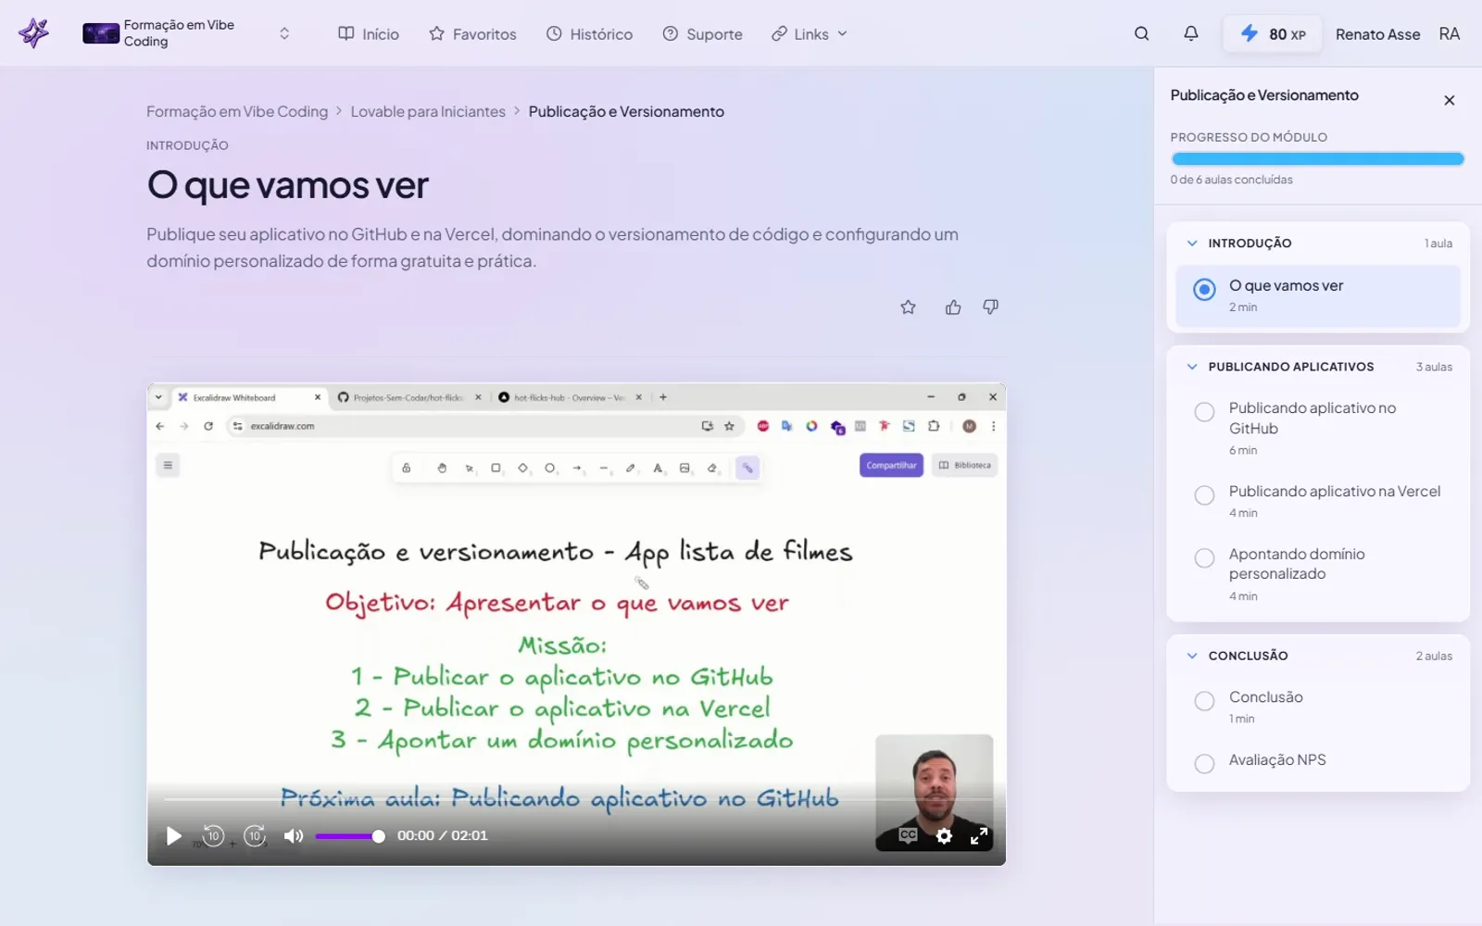Enter fullscreen video mode

(x=979, y=836)
